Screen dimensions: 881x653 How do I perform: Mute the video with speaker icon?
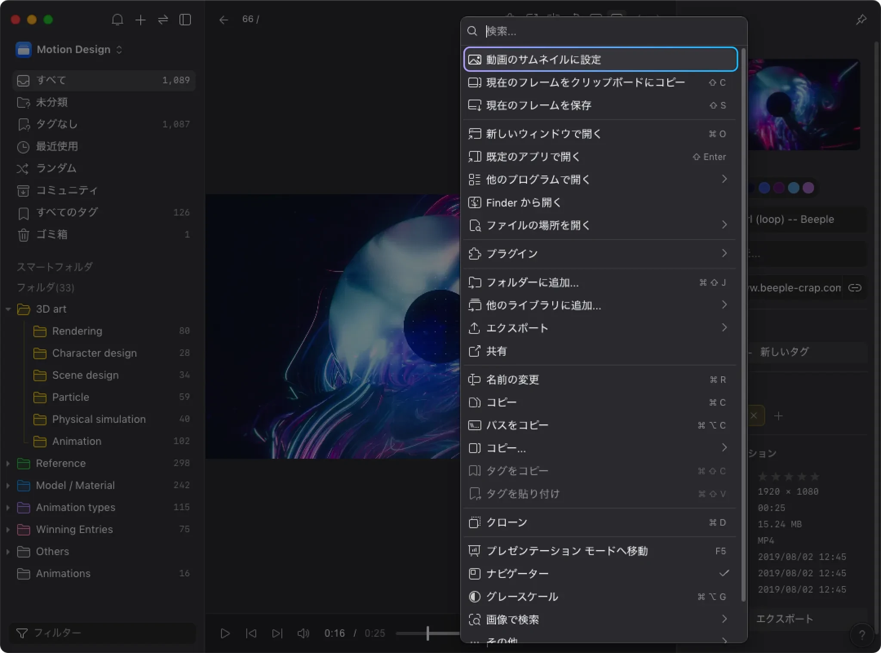[x=303, y=633]
